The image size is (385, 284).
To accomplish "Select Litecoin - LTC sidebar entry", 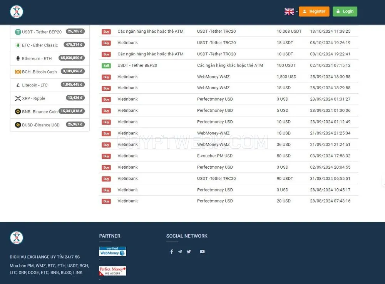I will click(x=50, y=85).
